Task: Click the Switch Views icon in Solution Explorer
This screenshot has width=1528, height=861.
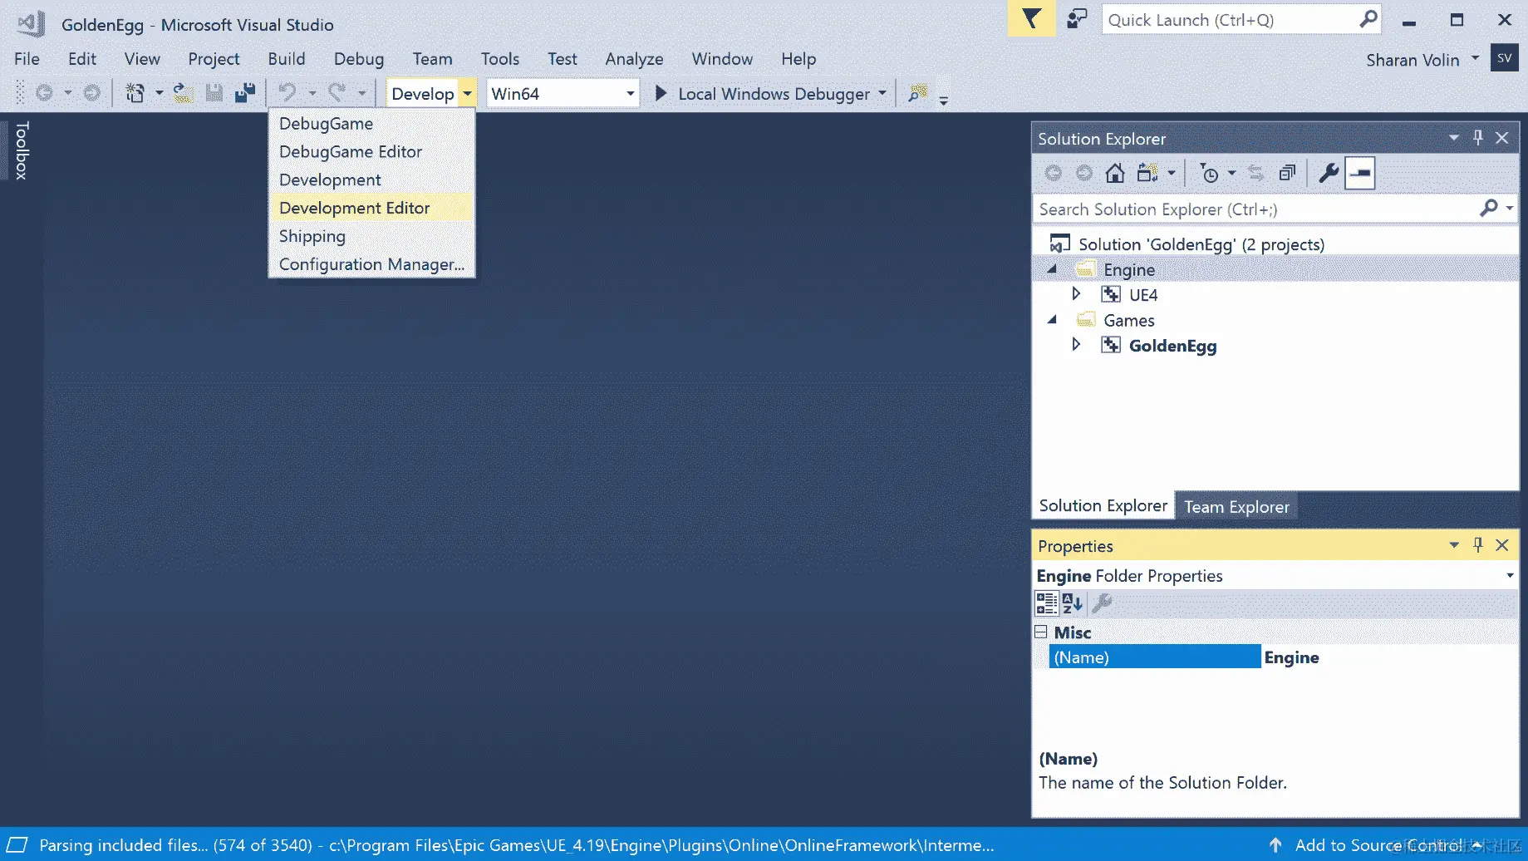Action: click(1147, 173)
